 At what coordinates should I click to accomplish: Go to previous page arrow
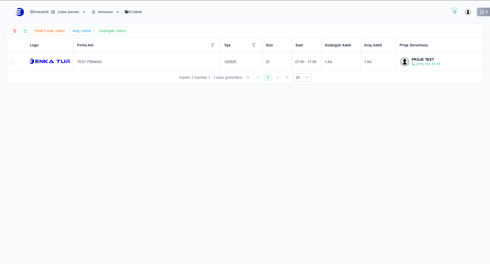[258, 77]
